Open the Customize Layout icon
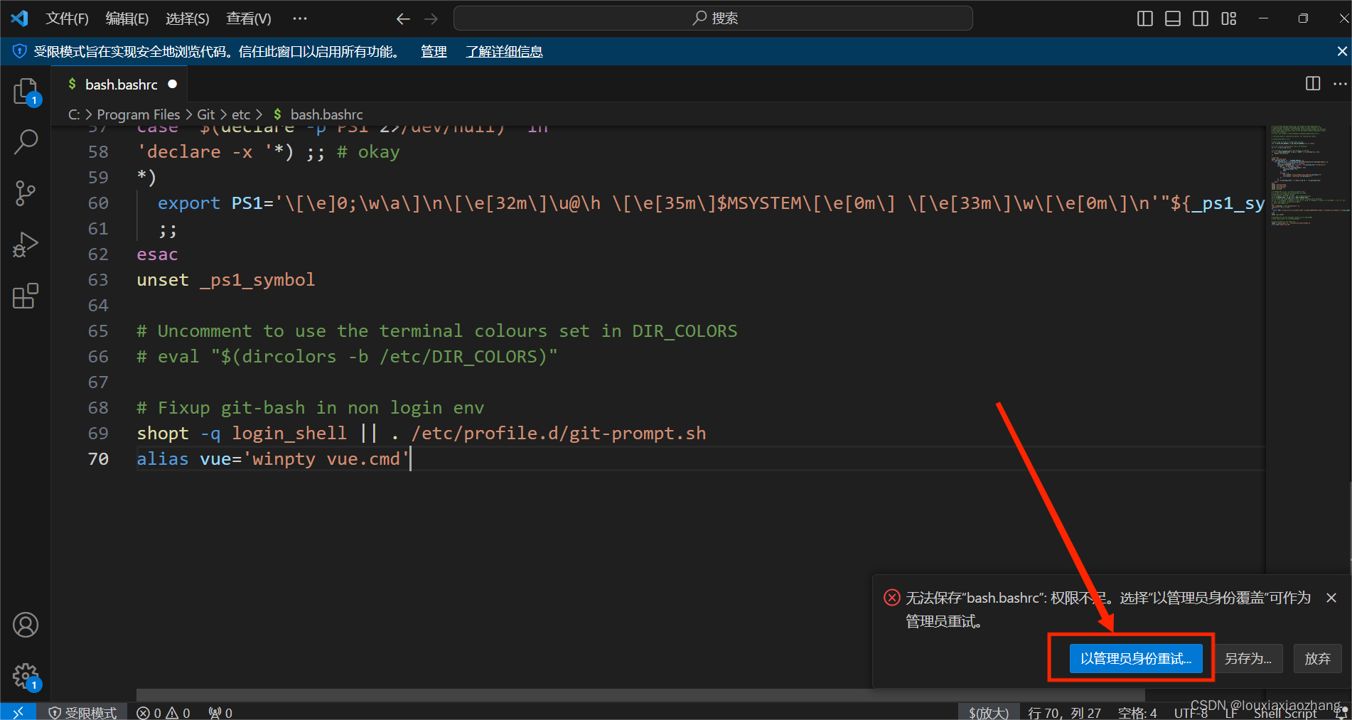The image size is (1352, 720). click(x=1229, y=18)
